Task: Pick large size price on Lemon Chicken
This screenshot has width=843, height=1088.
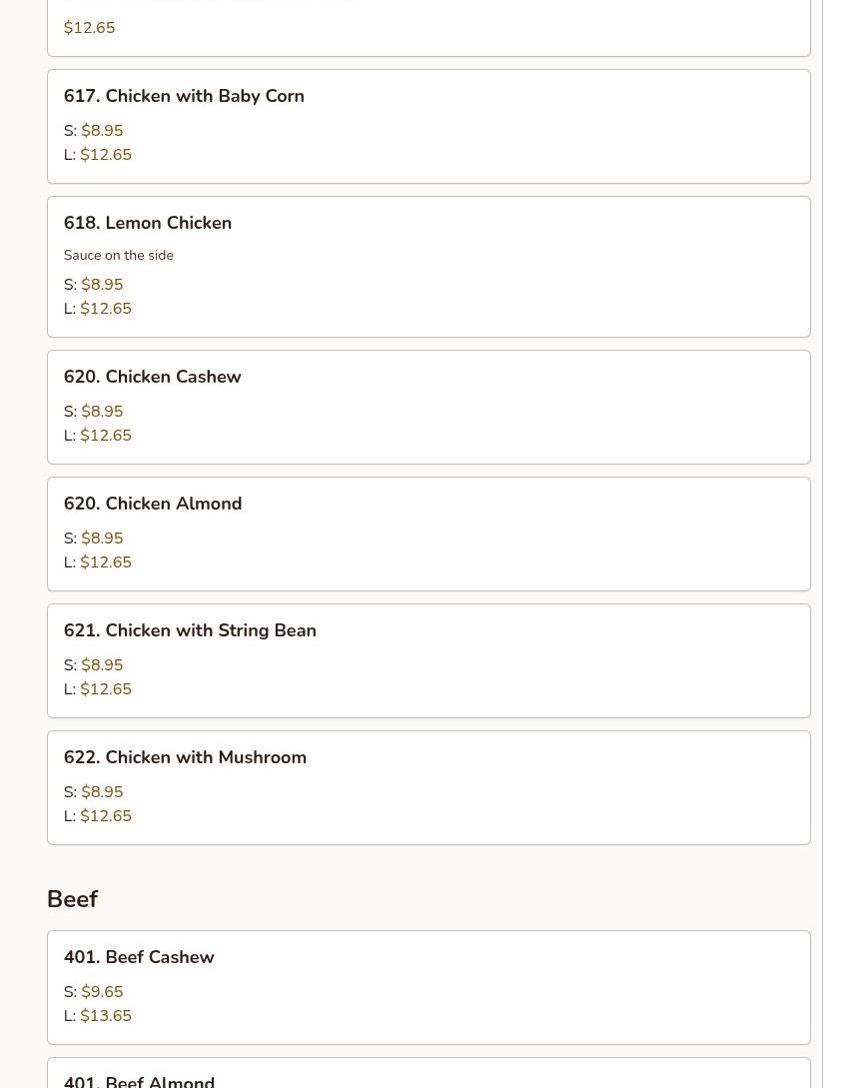Action: [106, 309]
